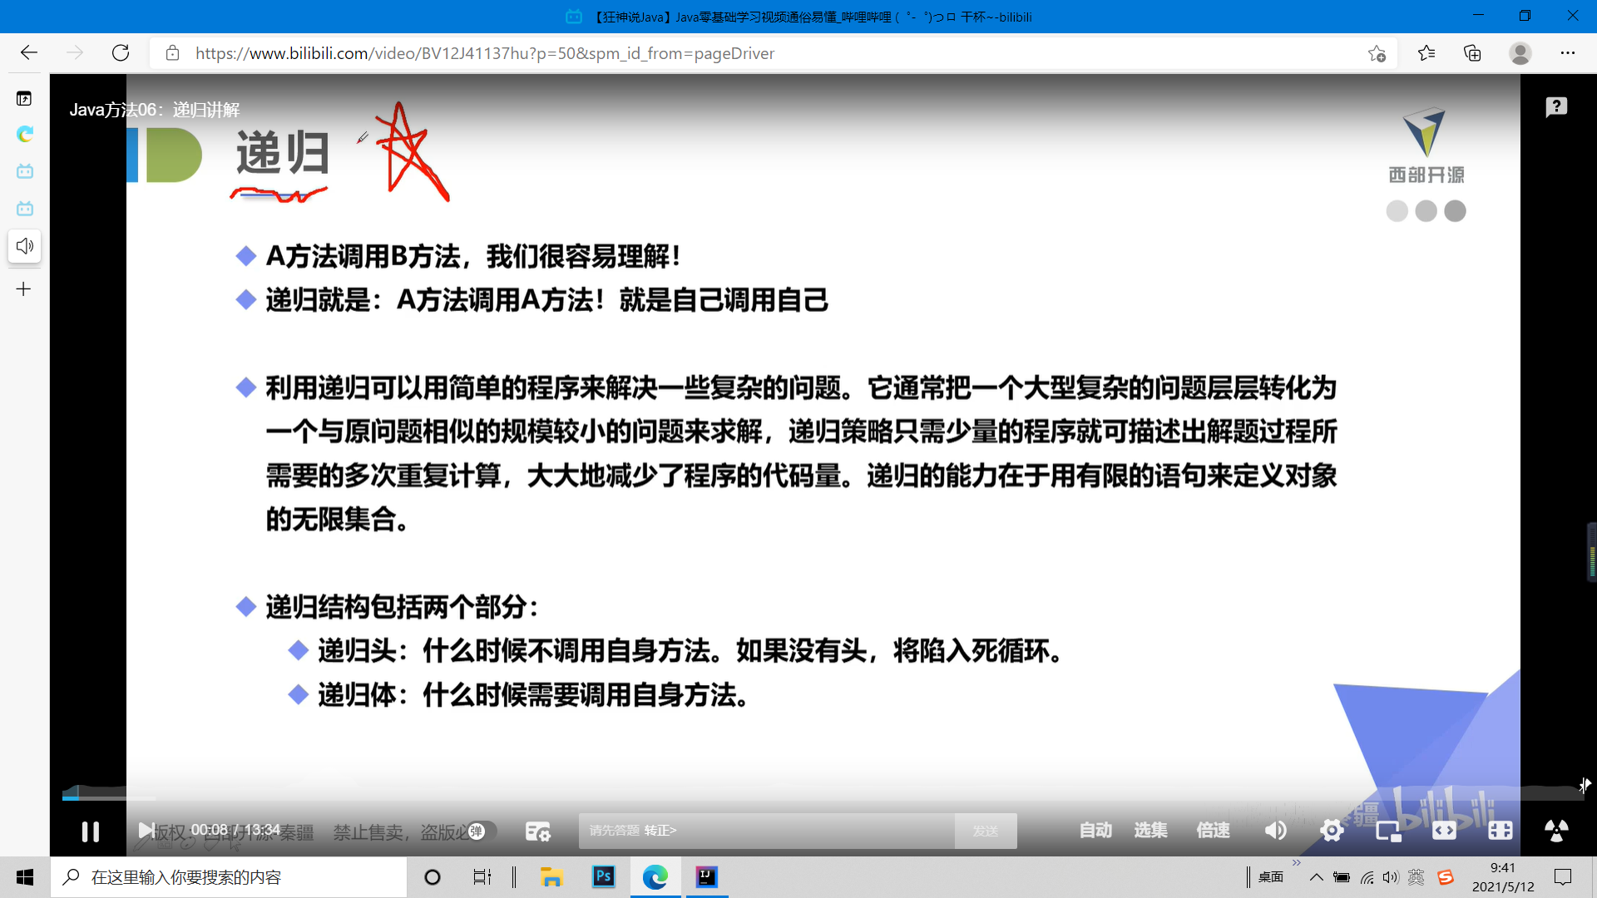The height and width of the screenshot is (898, 1597).
Task: Open the browser Favorites star list
Action: point(1426,53)
